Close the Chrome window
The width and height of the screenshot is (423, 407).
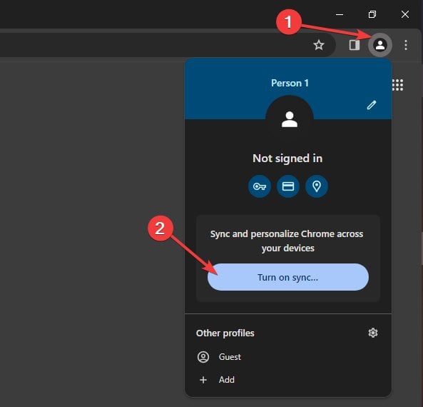pos(405,14)
